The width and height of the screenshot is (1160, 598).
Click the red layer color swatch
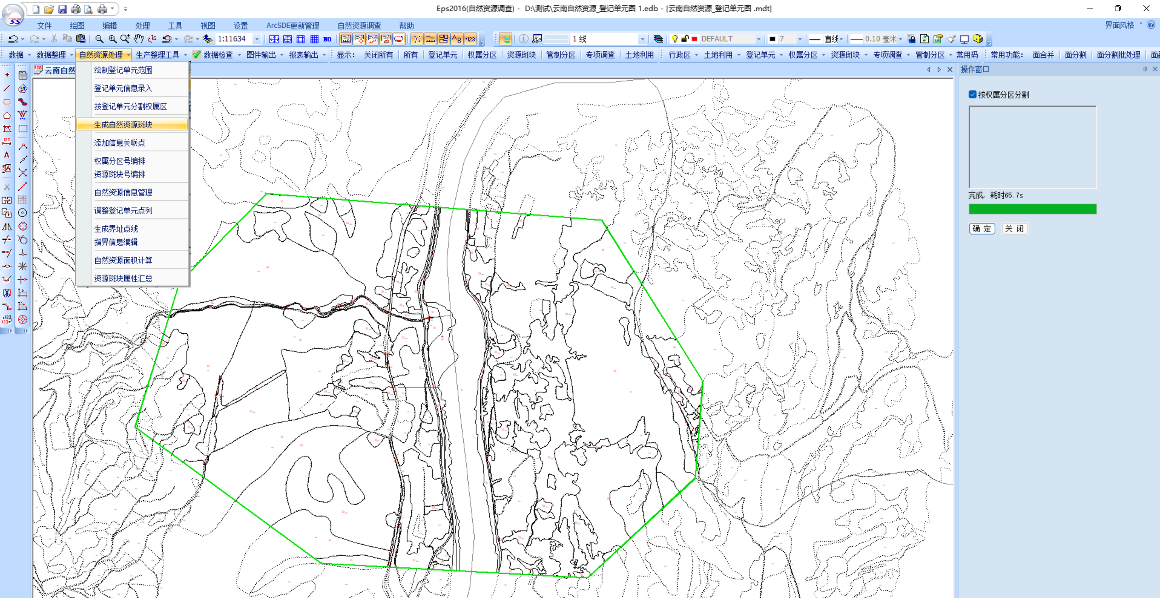coord(694,39)
